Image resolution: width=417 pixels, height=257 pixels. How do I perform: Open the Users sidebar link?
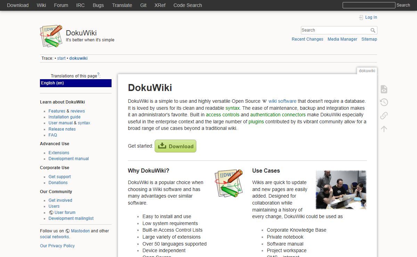tap(54, 206)
